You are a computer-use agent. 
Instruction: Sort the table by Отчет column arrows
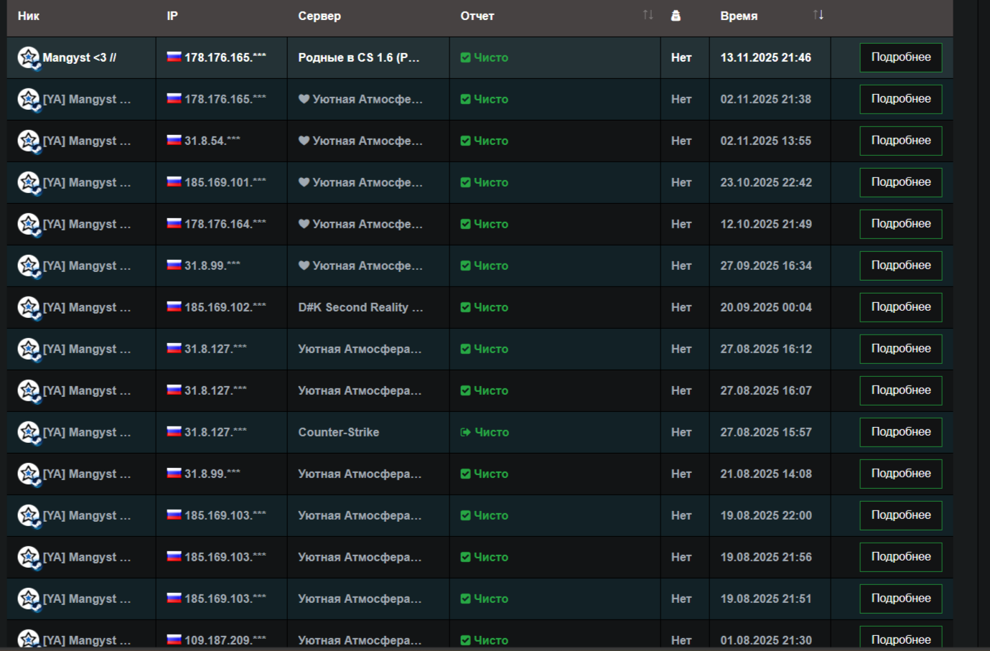pyautogui.click(x=648, y=15)
